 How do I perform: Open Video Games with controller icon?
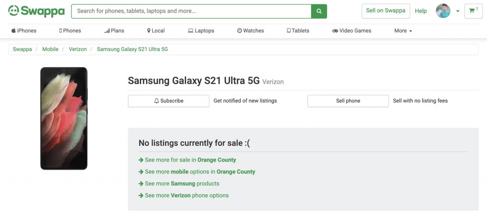[x=351, y=31]
